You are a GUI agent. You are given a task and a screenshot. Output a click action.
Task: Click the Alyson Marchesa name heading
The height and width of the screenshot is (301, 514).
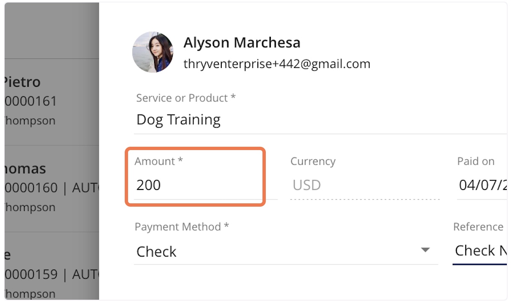tap(242, 43)
